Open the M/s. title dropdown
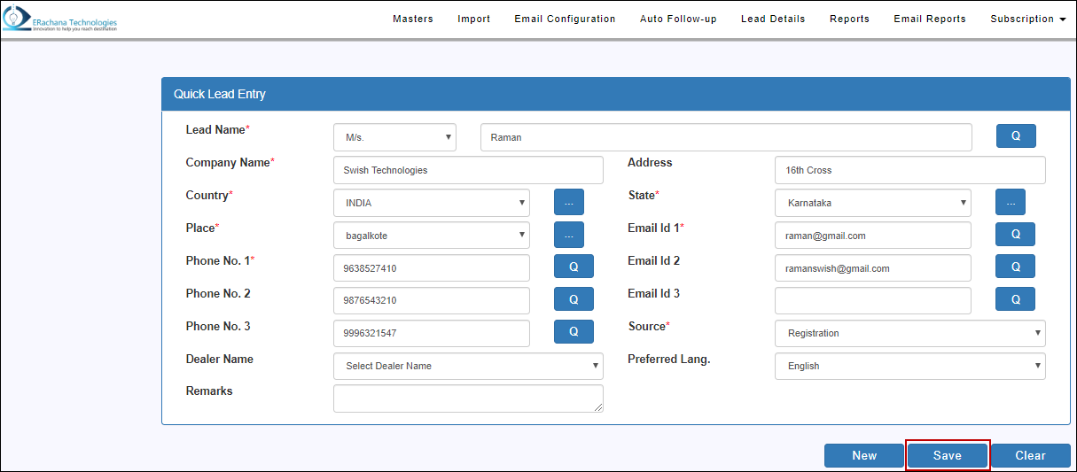This screenshot has height=472, width=1077. tap(394, 137)
